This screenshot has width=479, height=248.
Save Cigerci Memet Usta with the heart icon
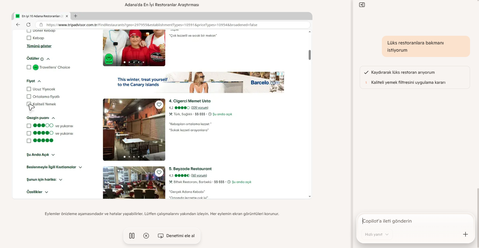tap(159, 104)
